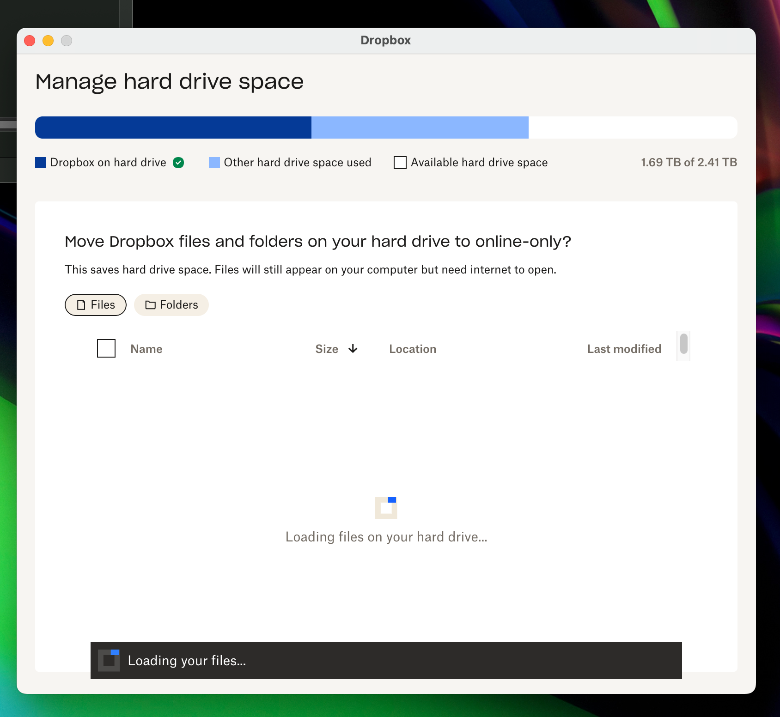This screenshot has width=780, height=717.
Task: Toggle the Folders filter on
Action: click(x=171, y=305)
